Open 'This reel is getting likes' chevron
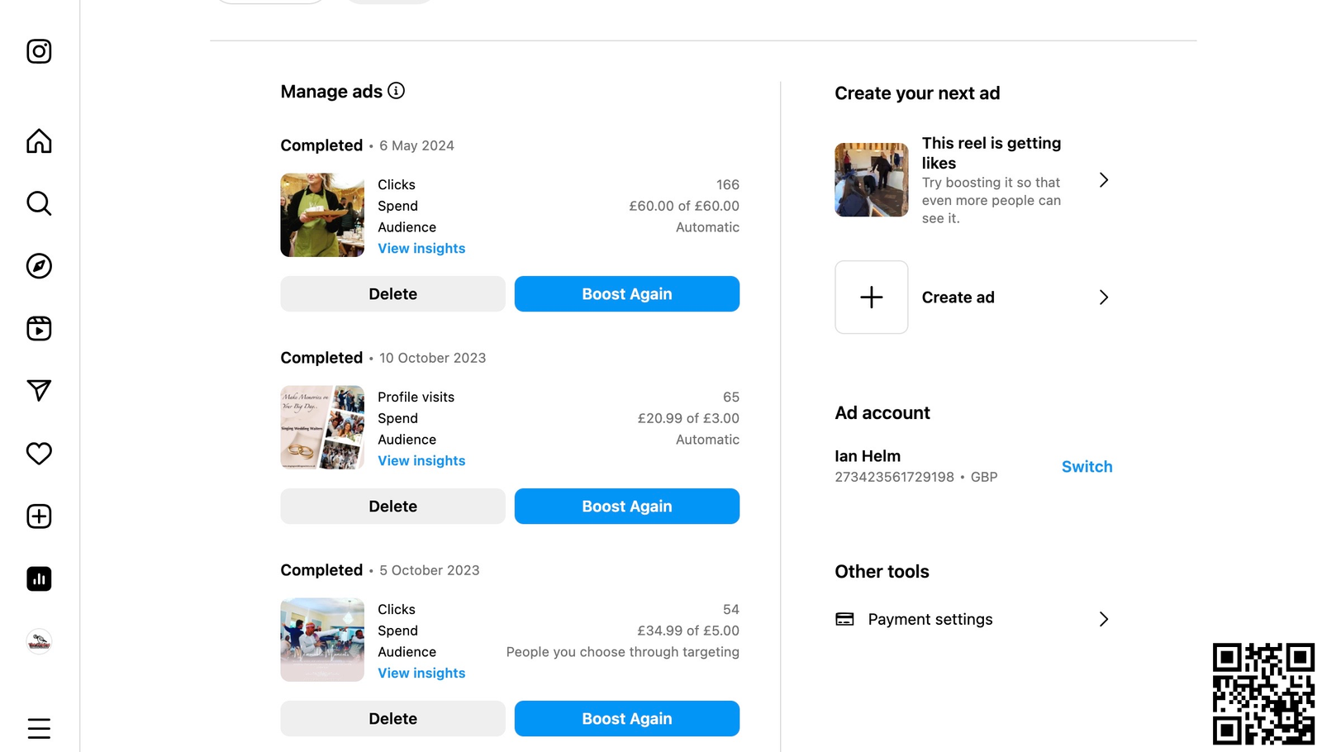 [x=1103, y=180]
